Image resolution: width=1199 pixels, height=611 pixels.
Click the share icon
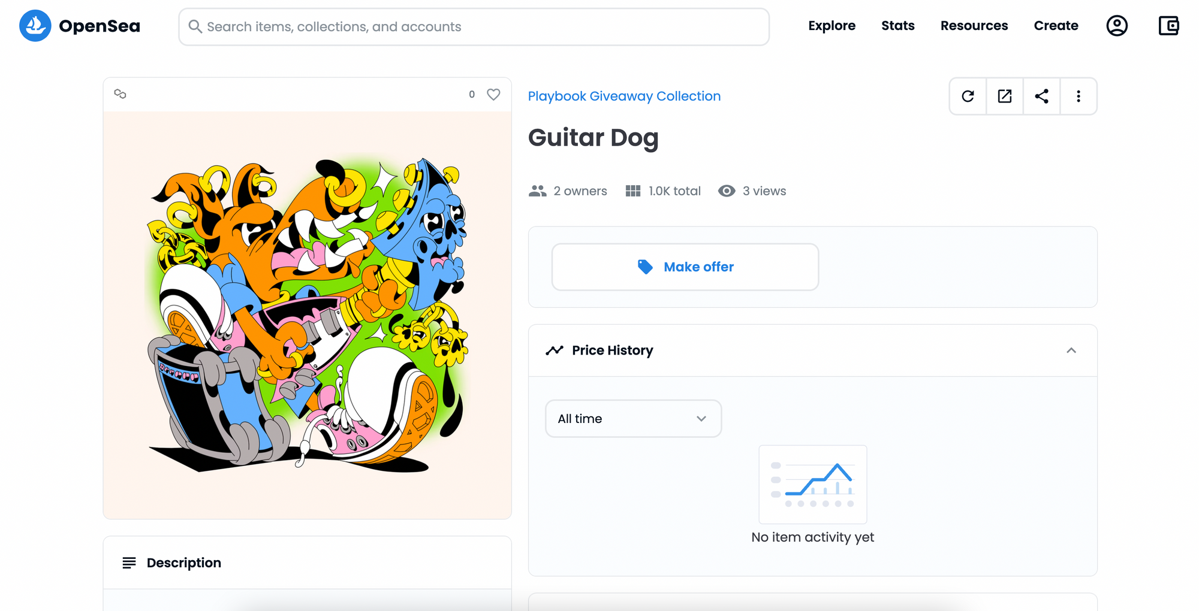[1041, 96]
